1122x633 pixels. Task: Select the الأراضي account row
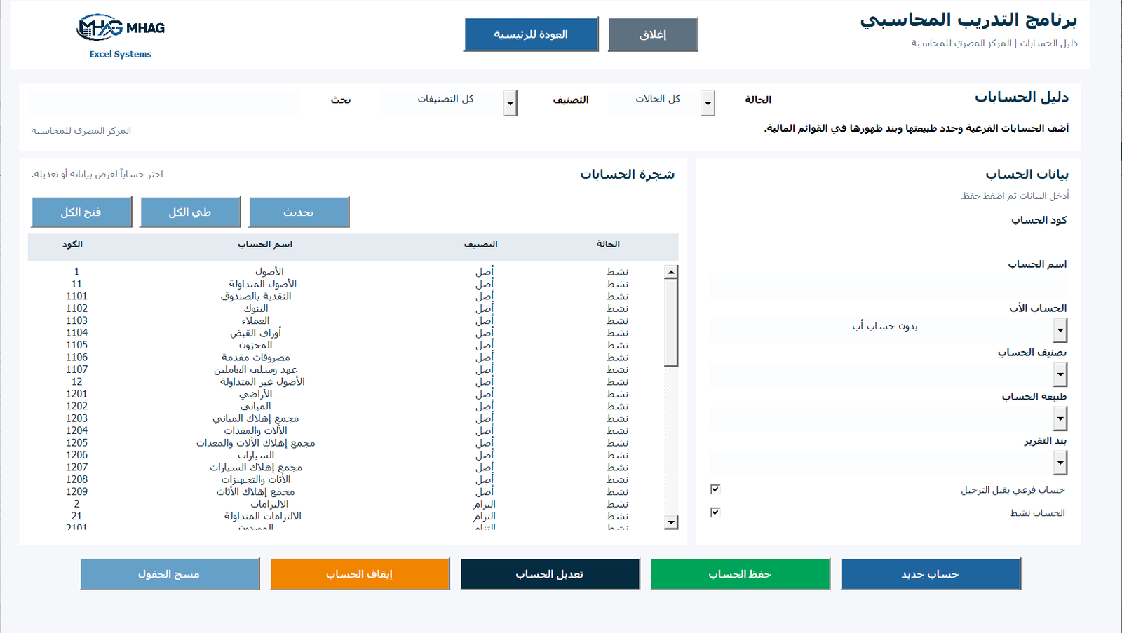click(346, 394)
